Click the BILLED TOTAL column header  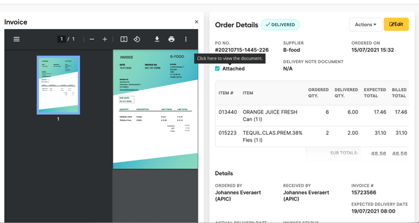coord(399,93)
